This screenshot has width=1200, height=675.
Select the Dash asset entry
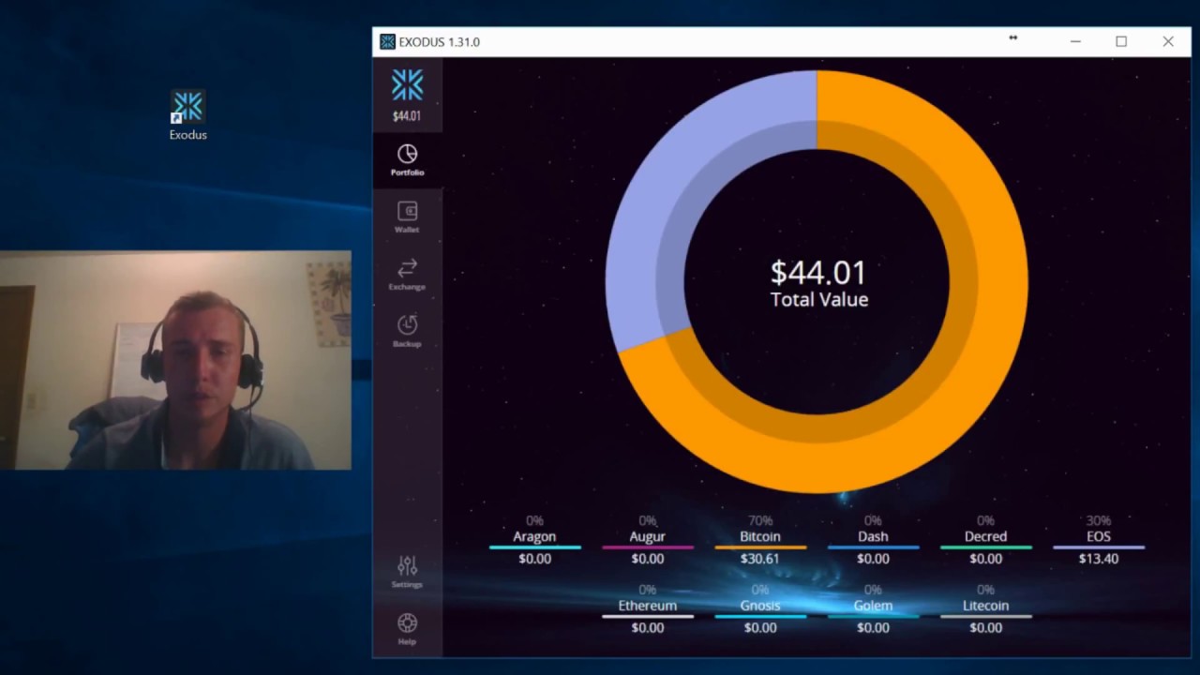[873, 540]
